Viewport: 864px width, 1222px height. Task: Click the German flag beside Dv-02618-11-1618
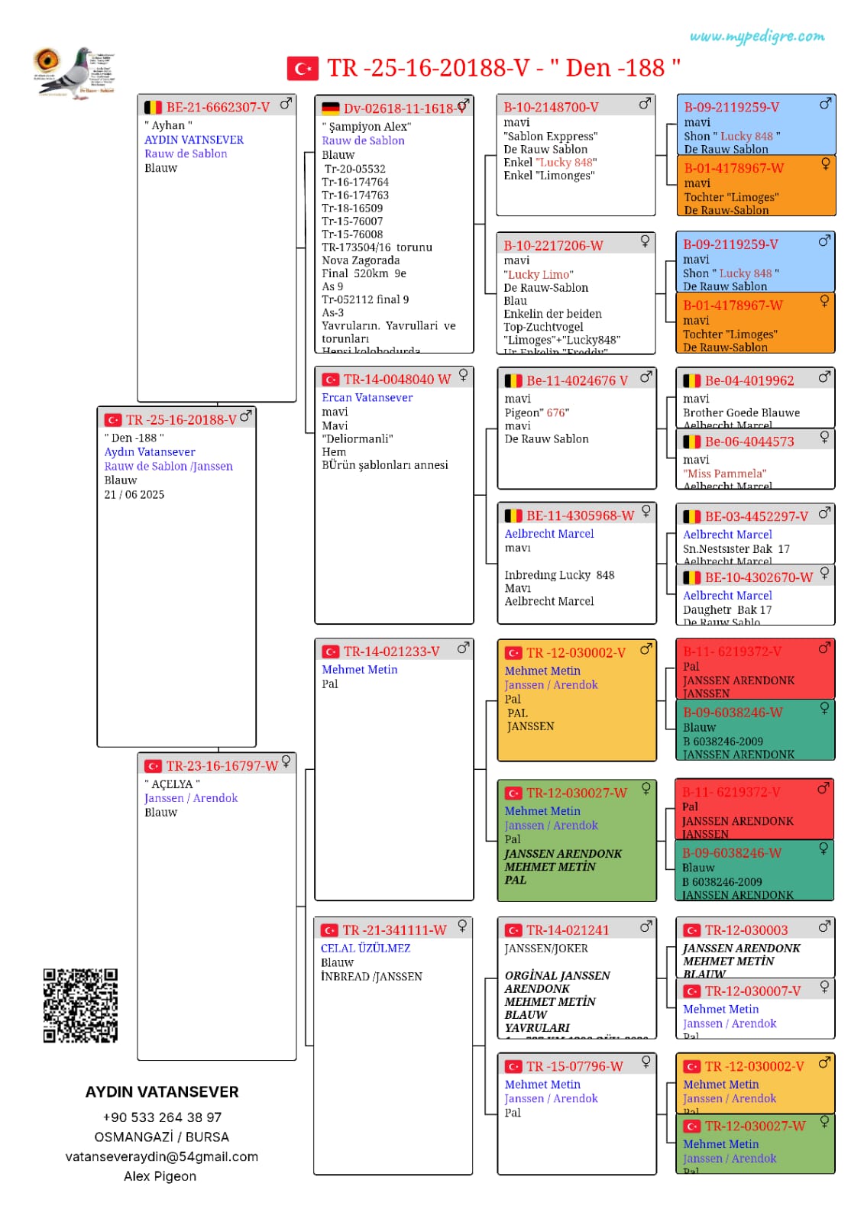pos(331,108)
